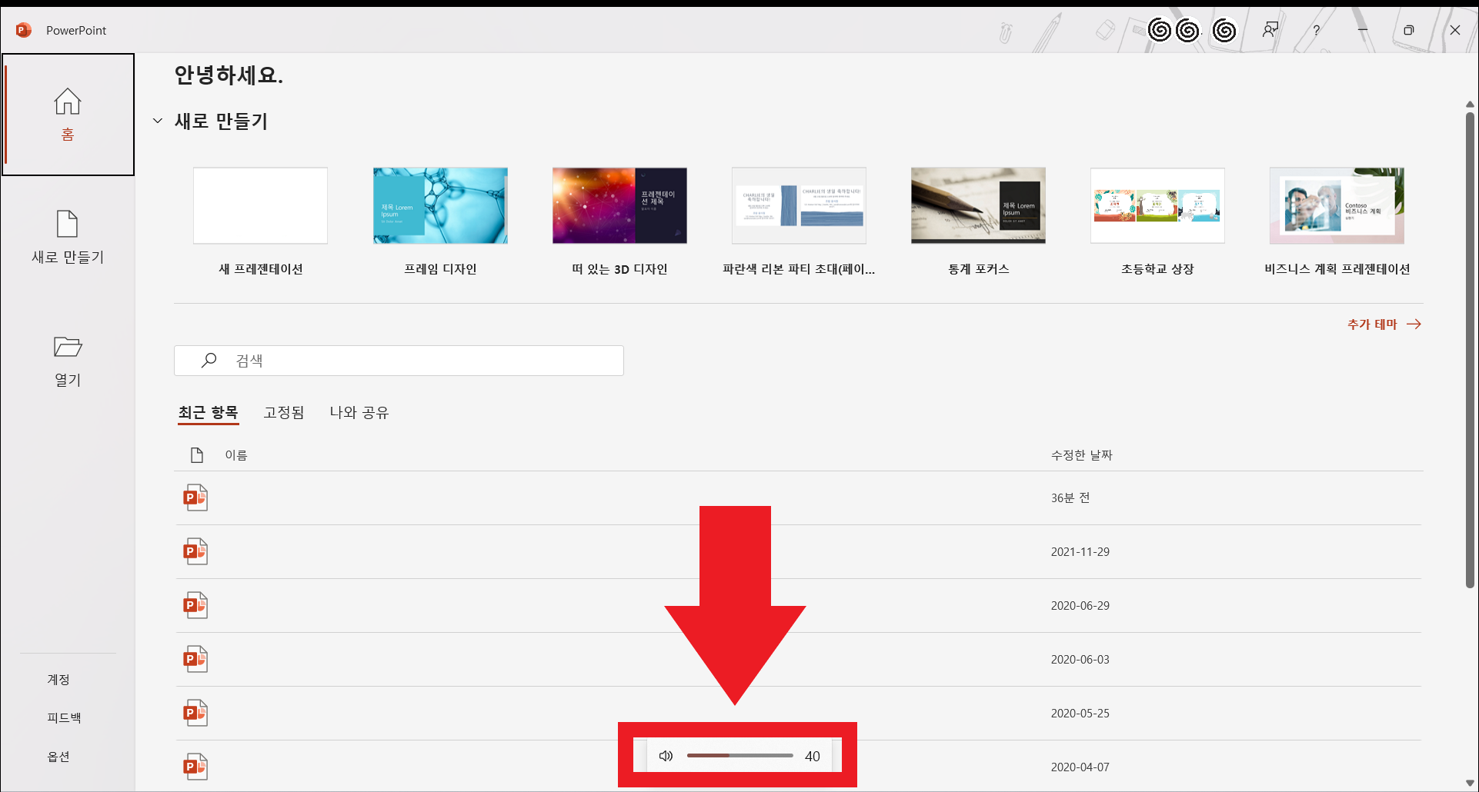Click the document icon in the list header
Image resolution: width=1479 pixels, height=792 pixels.
click(197, 455)
